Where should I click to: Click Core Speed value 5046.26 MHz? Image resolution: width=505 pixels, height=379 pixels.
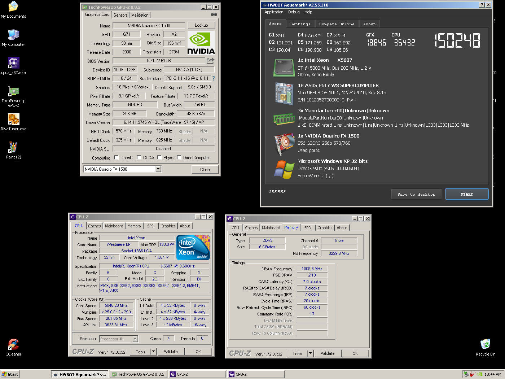[116, 305]
